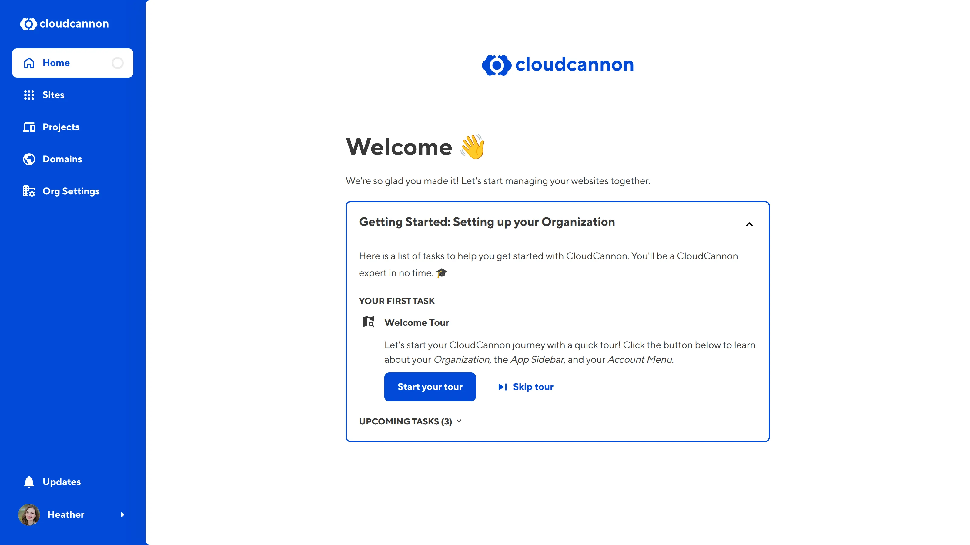This screenshot has height=545, width=970.
Task: Select the Org Settings building icon
Action: 28,191
